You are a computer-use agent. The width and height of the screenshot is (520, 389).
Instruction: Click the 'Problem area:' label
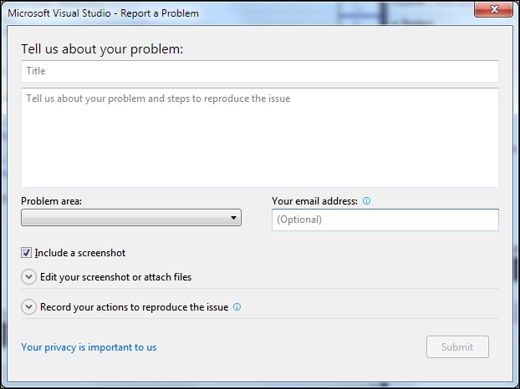click(52, 201)
